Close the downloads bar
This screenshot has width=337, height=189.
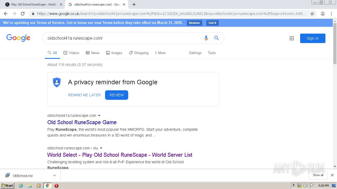332,175
